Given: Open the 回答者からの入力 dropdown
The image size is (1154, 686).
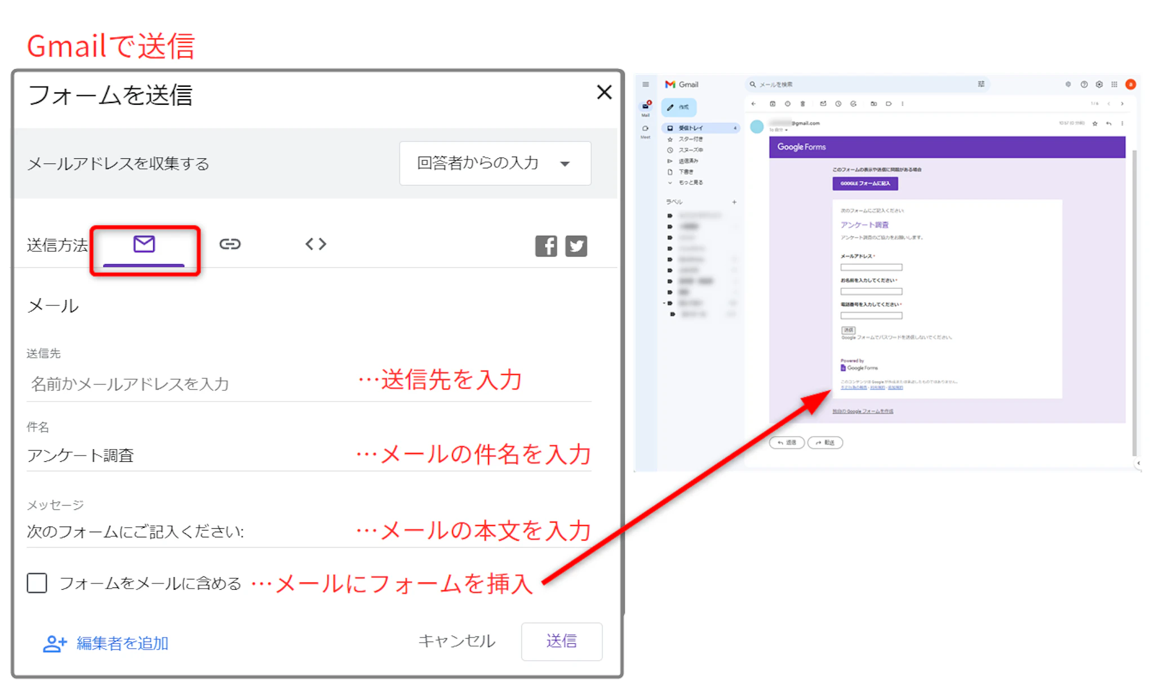Looking at the screenshot, I should coord(495,163).
